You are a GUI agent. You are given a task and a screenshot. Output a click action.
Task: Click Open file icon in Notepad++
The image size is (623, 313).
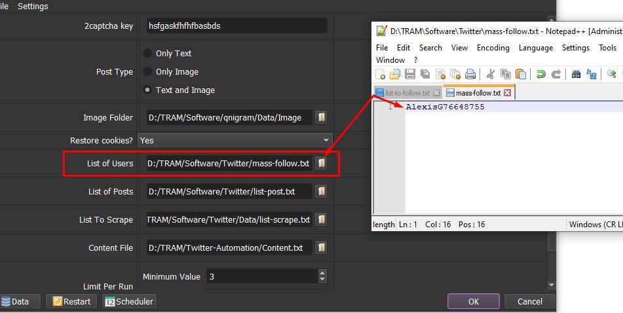(395, 74)
